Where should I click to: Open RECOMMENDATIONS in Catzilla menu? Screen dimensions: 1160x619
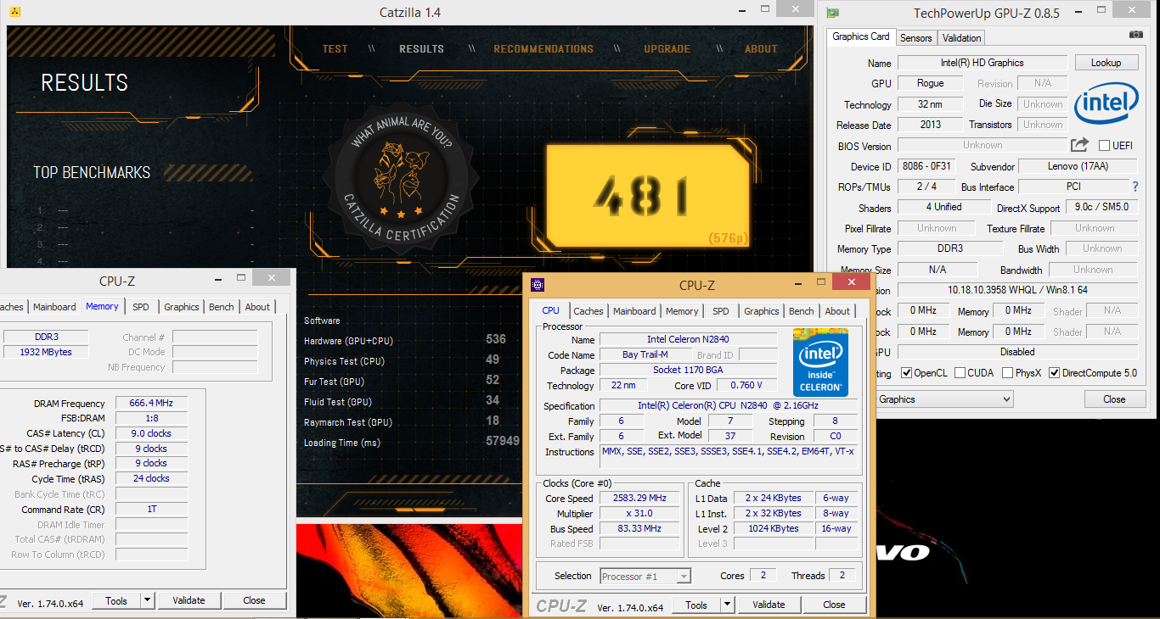[x=543, y=49]
